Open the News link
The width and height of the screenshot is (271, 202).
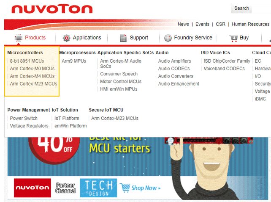(x=183, y=24)
